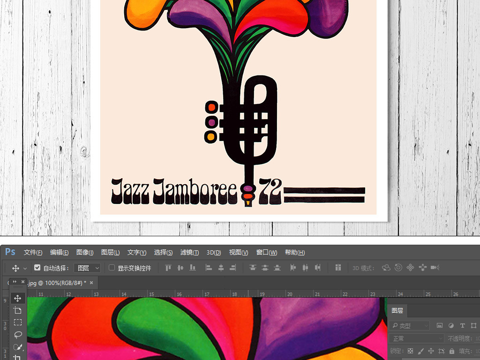Click the Move tool preset icon in options bar
Screen dimensions: 480x360
pos(15,268)
